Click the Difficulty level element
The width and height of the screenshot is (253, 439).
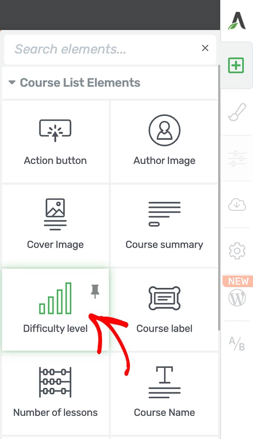click(x=55, y=310)
